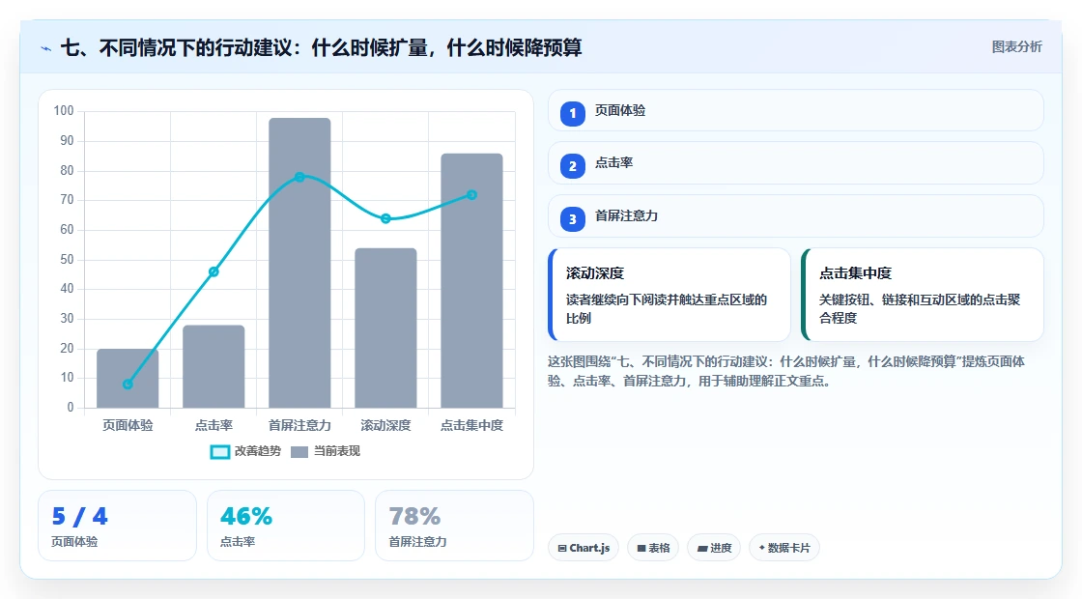Click the number 2 badge for 点击率
This screenshot has height=599, width=1082.
click(x=572, y=166)
